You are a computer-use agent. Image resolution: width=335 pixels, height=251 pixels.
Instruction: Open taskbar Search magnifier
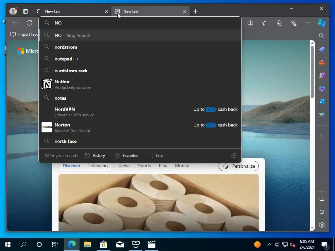pos(24,244)
